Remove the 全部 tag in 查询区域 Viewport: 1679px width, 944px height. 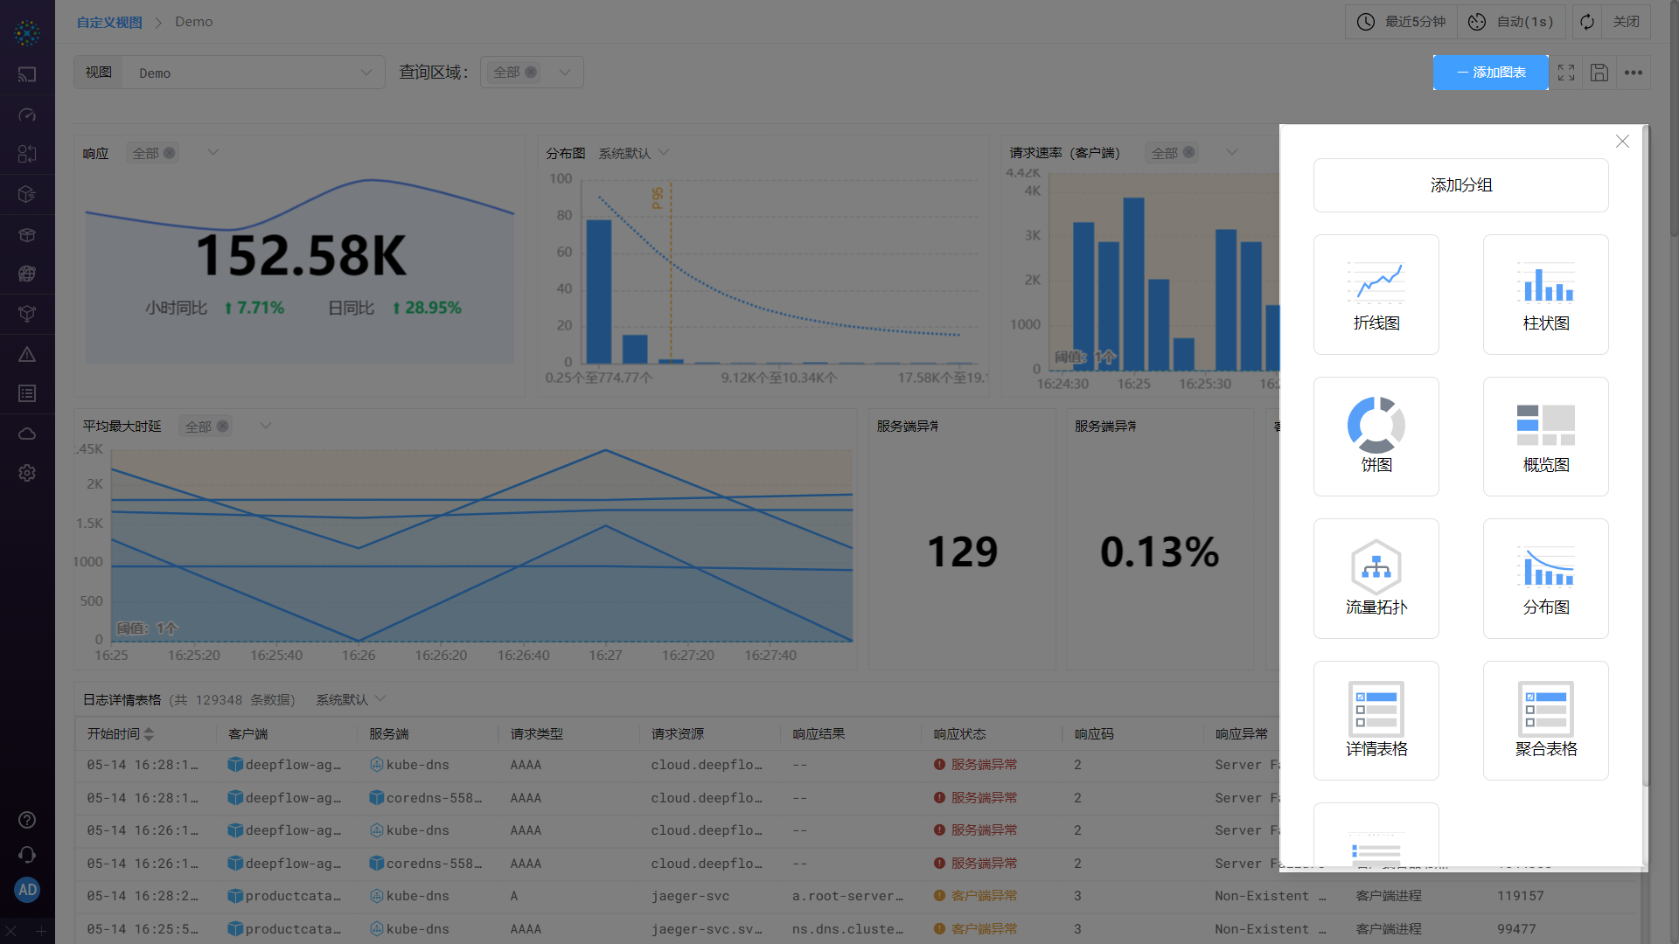coord(531,73)
